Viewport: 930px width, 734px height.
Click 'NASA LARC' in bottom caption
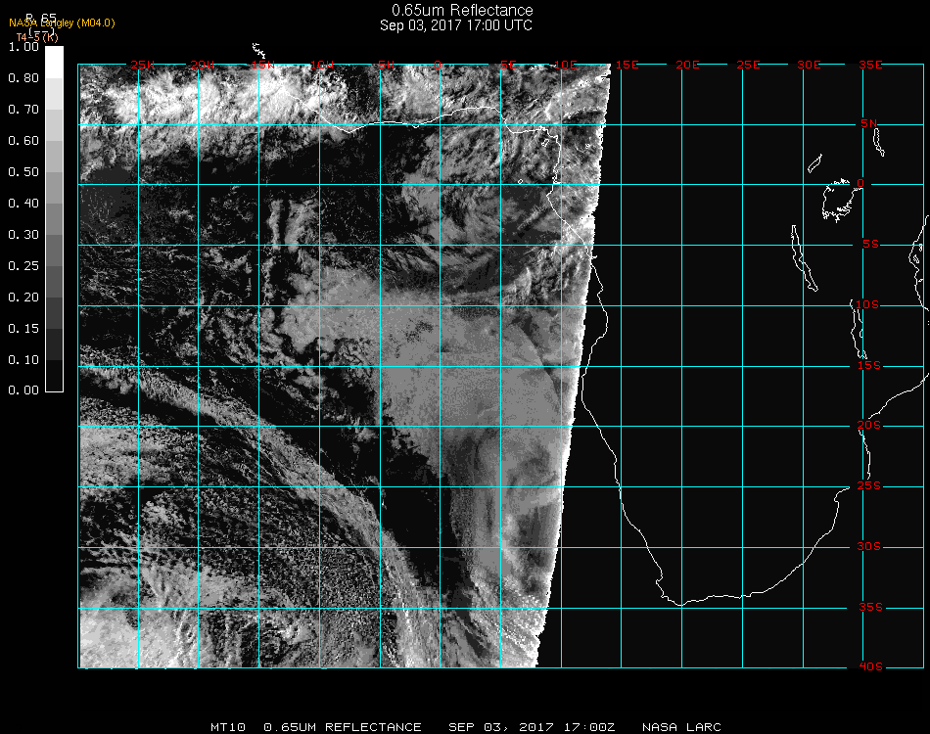[x=681, y=727]
